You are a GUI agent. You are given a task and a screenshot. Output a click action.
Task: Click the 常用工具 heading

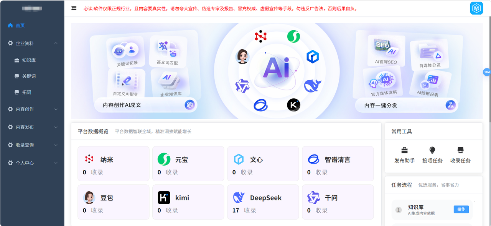pos(402,132)
